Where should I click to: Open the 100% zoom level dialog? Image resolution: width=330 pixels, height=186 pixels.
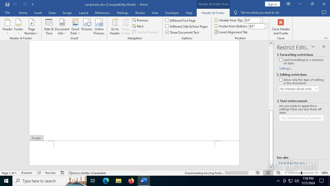[x=324, y=173]
